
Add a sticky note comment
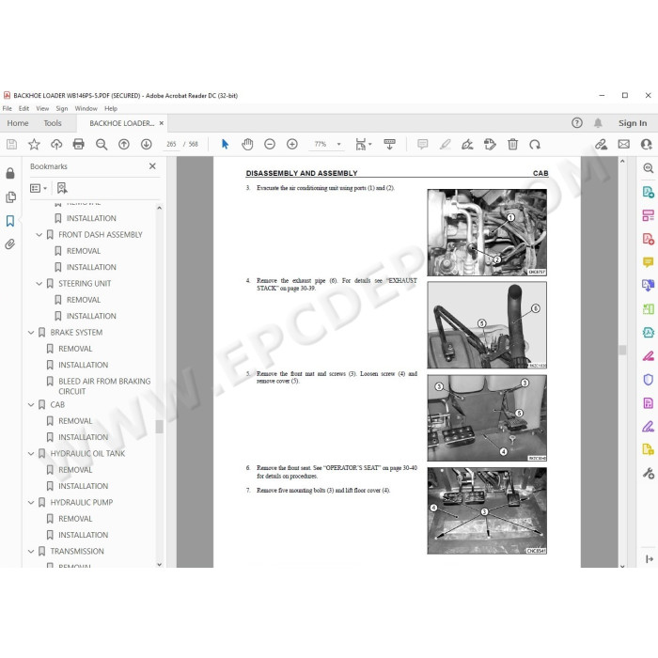[423, 145]
